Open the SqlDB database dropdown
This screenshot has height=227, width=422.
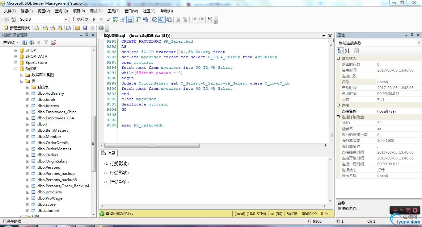[66, 19]
